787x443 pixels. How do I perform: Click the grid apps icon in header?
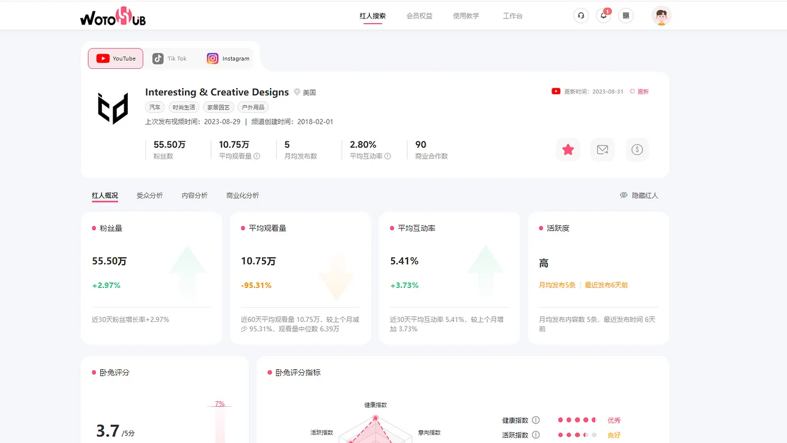[x=626, y=16]
